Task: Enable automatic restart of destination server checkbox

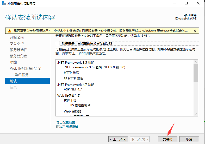Action: (x=58, y=43)
